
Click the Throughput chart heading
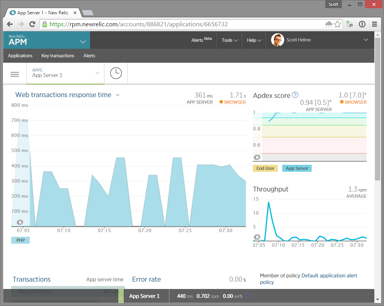(271, 189)
